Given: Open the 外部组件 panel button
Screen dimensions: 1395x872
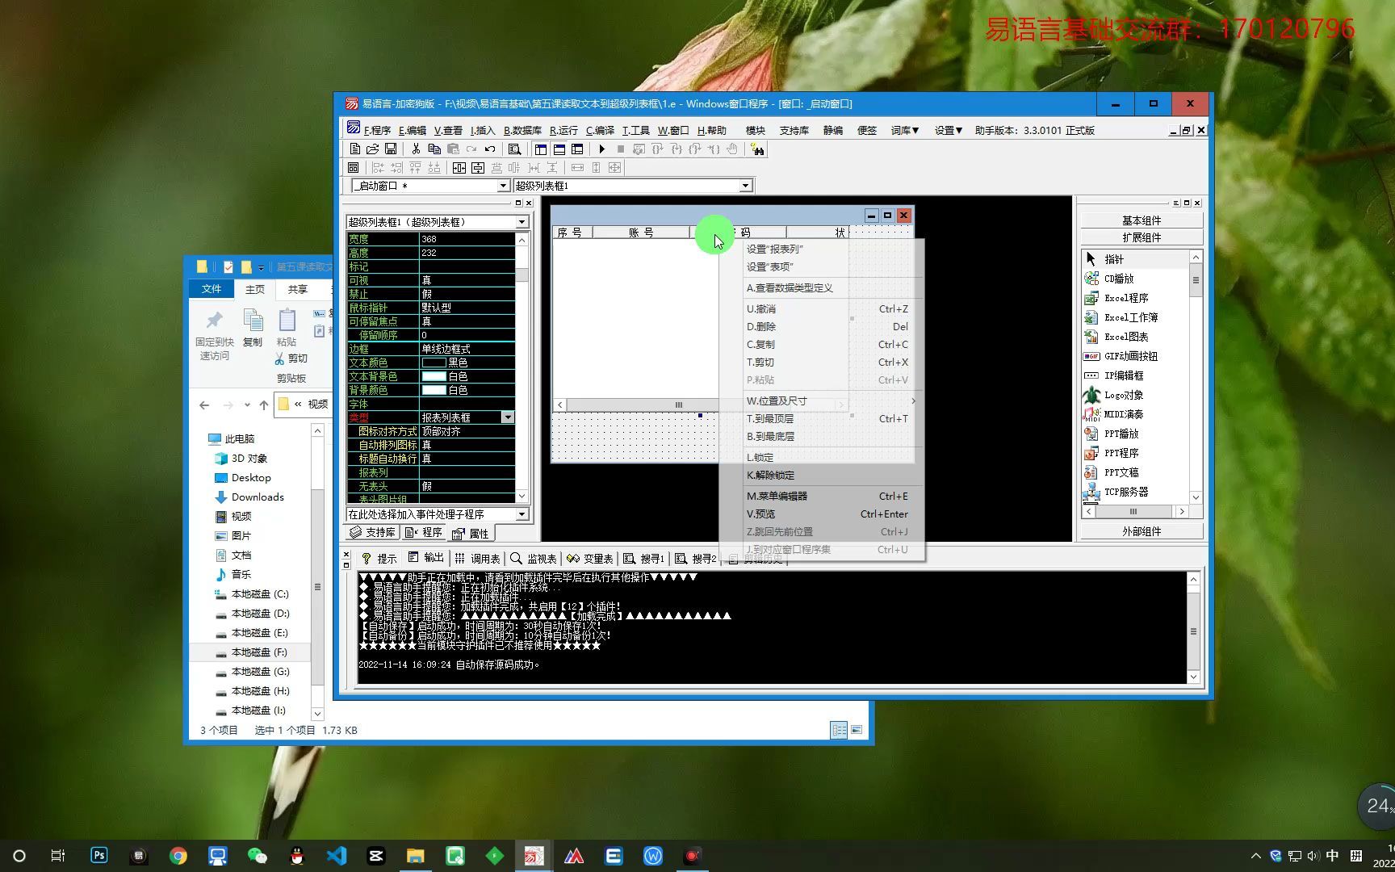Looking at the screenshot, I should pos(1141,531).
